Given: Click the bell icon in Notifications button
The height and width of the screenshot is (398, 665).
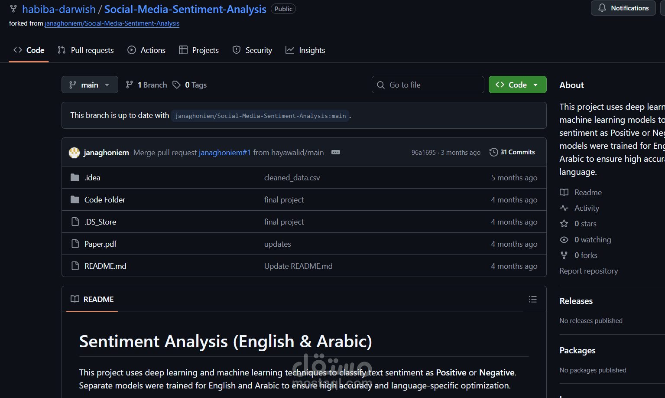Looking at the screenshot, I should 602,8.
